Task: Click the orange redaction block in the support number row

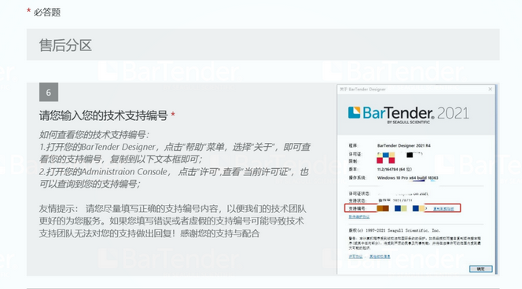Action: 383,209
